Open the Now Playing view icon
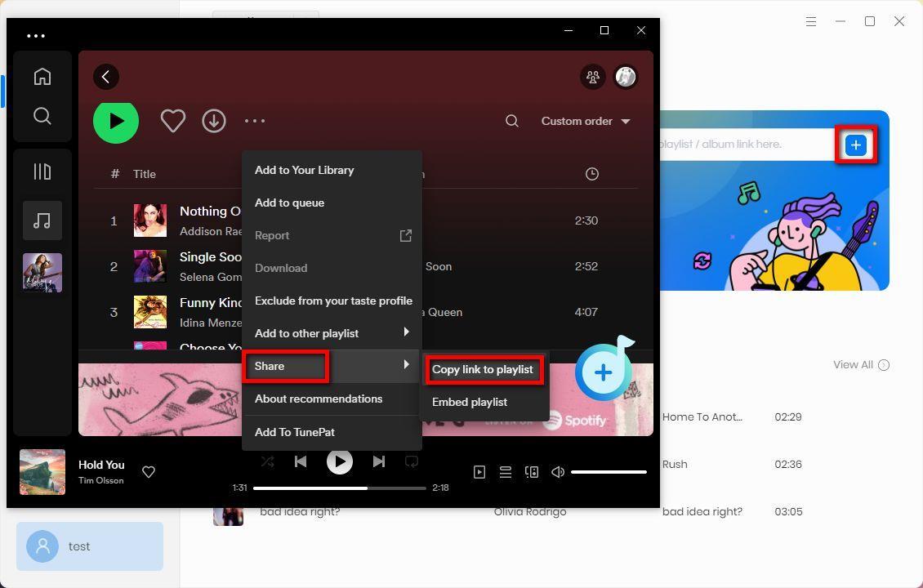 click(x=479, y=472)
